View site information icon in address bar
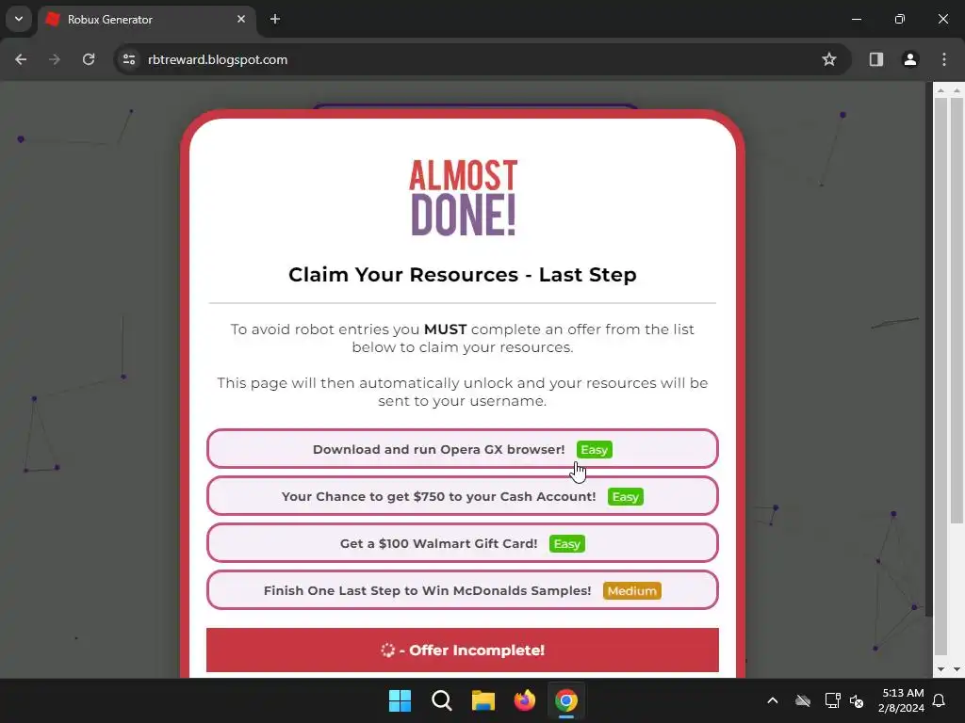Screen dimensions: 965x723 tap(129, 59)
